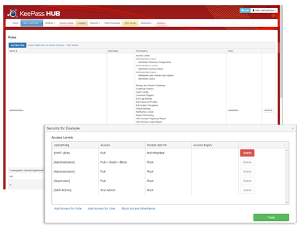Click Add Access for User link

click(x=101, y=209)
